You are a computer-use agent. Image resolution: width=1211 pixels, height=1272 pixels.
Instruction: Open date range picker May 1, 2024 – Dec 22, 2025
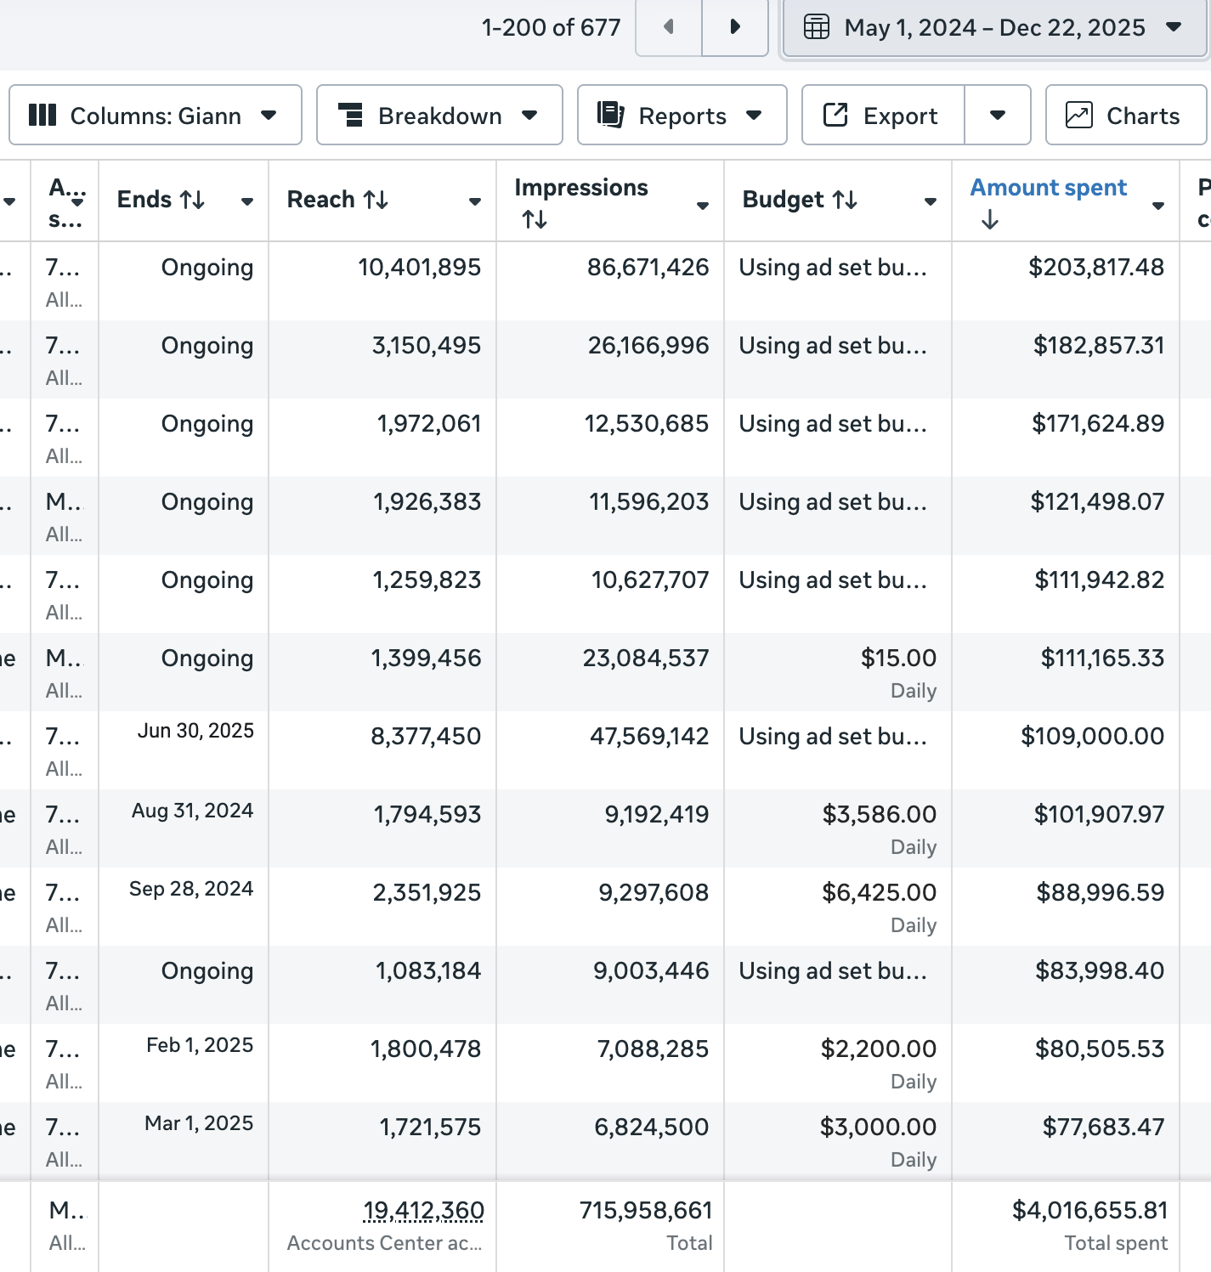point(994,28)
